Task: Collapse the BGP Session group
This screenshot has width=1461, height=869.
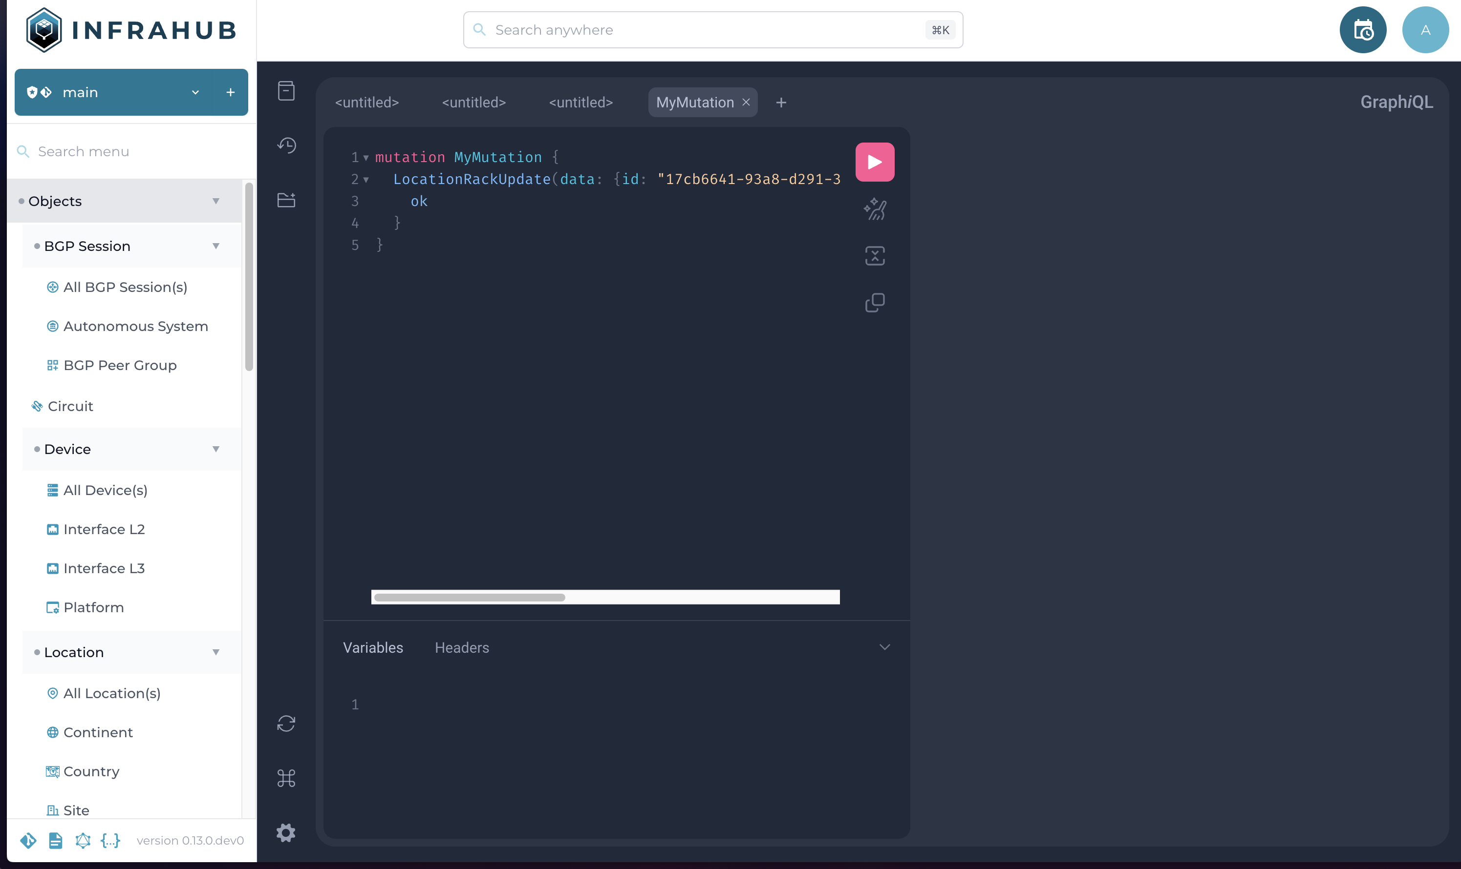Action: tap(215, 246)
